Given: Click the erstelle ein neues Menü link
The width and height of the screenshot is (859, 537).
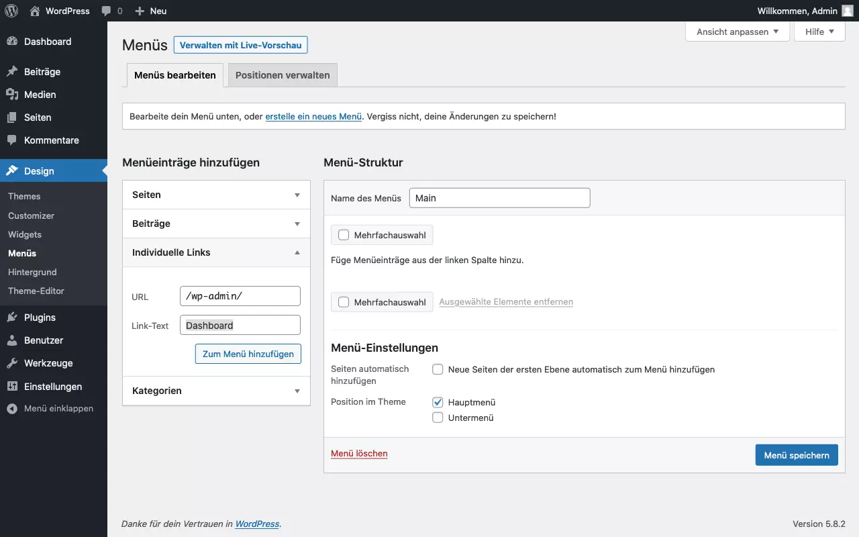Looking at the screenshot, I should tap(313, 116).
